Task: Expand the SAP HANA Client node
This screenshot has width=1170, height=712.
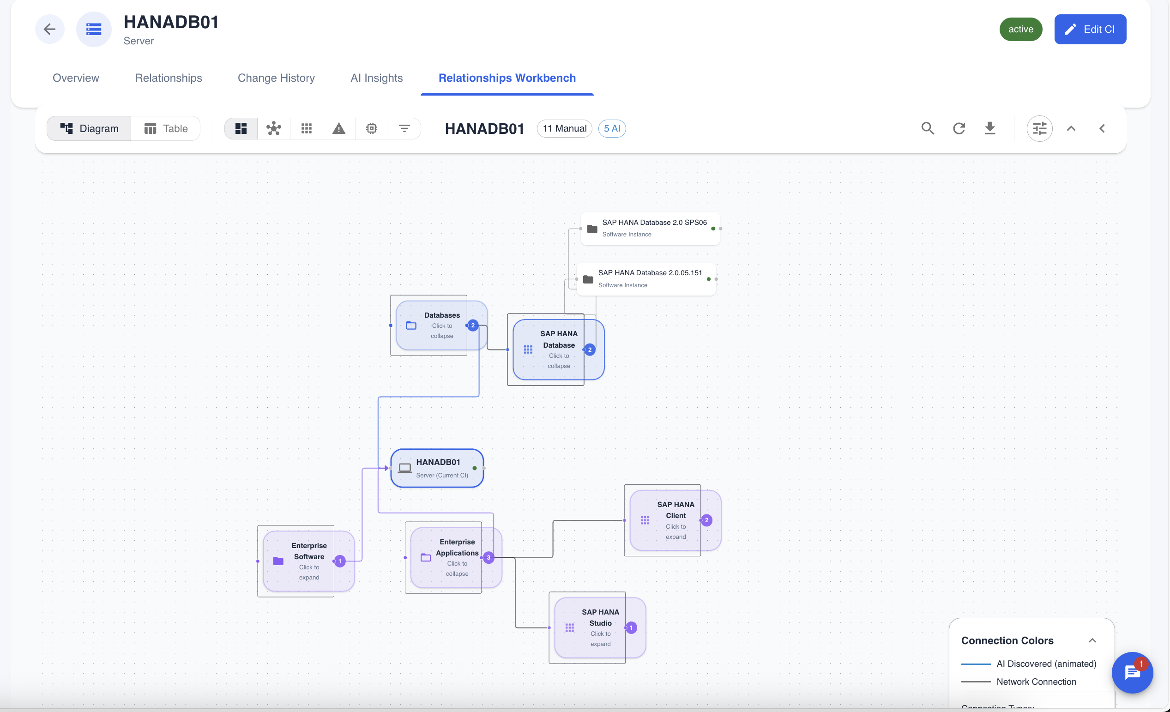Action: (x=674, y=520)
